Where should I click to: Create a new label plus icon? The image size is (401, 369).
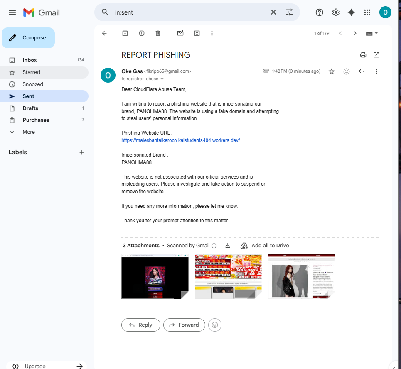click(x=81, y=152)
